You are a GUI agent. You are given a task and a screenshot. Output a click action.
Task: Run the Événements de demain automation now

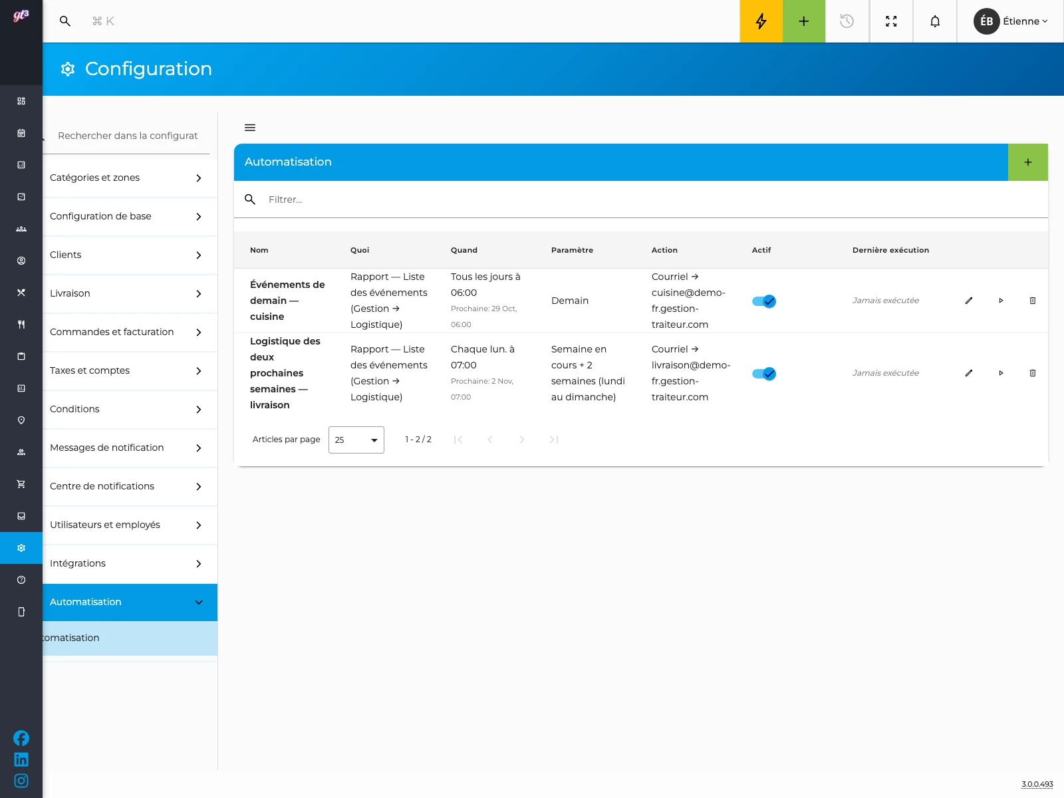[1001, 301]
